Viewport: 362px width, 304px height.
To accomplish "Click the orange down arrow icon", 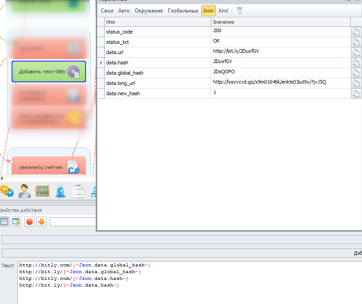I will click(42, 222).
